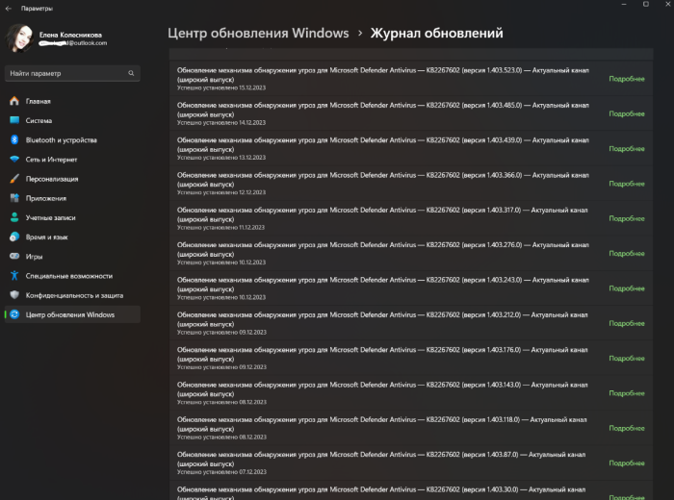Open Приложения settings section
674x500 pixels.
click(x=72, y=198)
